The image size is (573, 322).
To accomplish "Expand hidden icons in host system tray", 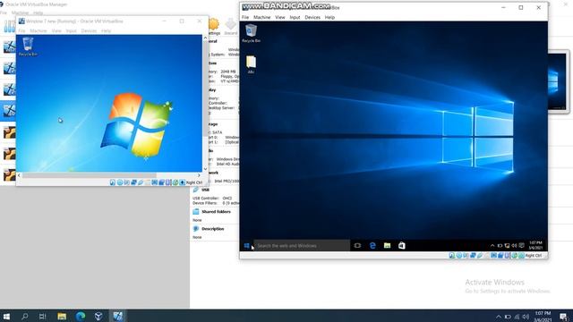I will [499, 317].
